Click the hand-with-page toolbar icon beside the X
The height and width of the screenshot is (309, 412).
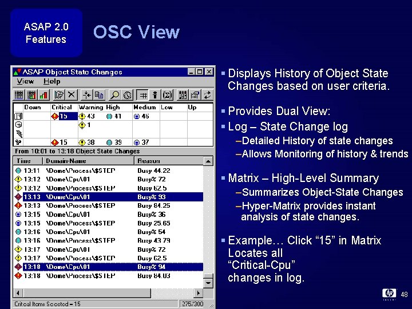click(59, 95)
